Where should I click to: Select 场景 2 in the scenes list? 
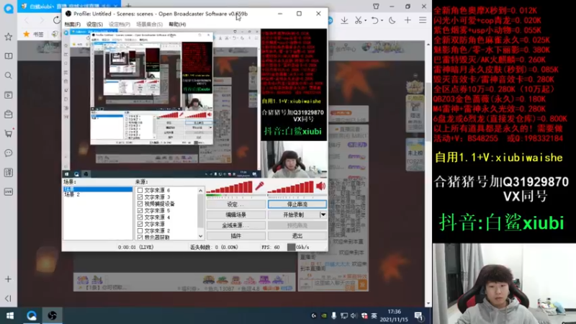click(72, 194)
